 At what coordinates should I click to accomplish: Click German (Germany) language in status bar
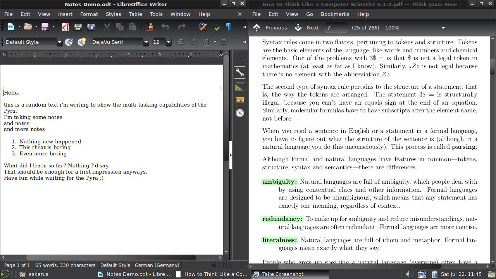point(157,265)
